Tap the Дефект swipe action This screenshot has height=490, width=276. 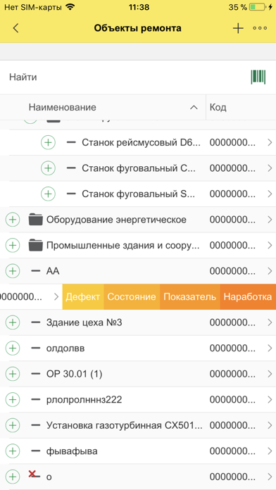[83, 296]
